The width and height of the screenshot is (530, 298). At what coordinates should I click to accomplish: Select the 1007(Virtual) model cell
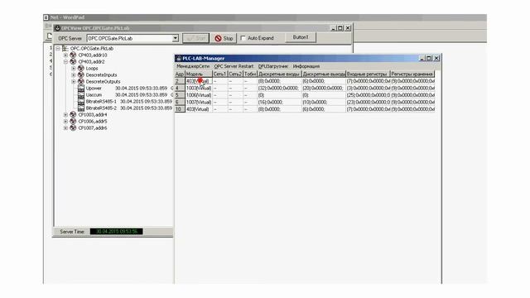pyautogui.click(x=199, y=102)
